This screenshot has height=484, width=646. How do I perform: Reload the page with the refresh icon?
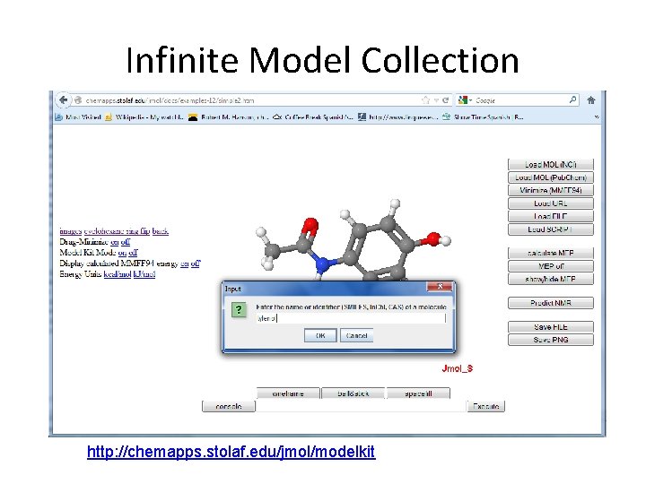(x=445, y=100)
